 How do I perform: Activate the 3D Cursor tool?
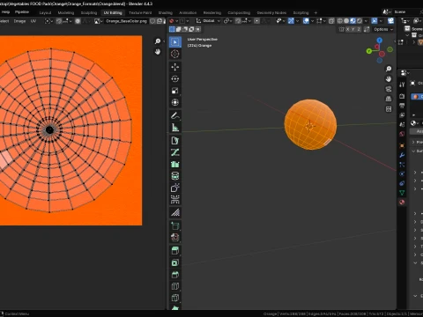[175, 54]
